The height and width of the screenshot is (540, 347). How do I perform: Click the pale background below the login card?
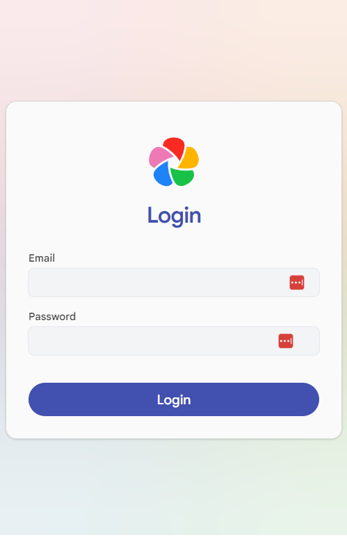(174, 489)
